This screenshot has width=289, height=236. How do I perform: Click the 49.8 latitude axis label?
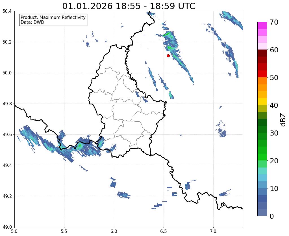(x=7, y=104)
